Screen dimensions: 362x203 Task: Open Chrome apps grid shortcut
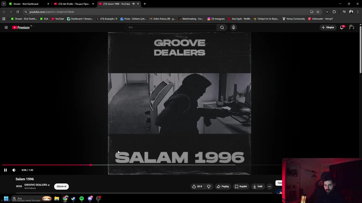click(4, 19)
